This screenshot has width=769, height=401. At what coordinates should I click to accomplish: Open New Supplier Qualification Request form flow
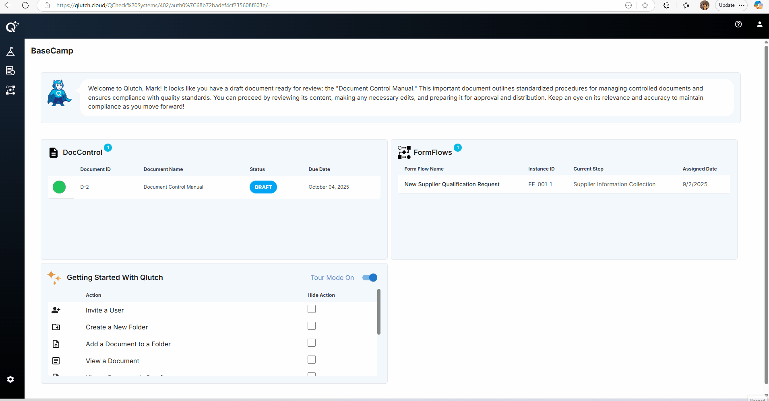[452, 184]
